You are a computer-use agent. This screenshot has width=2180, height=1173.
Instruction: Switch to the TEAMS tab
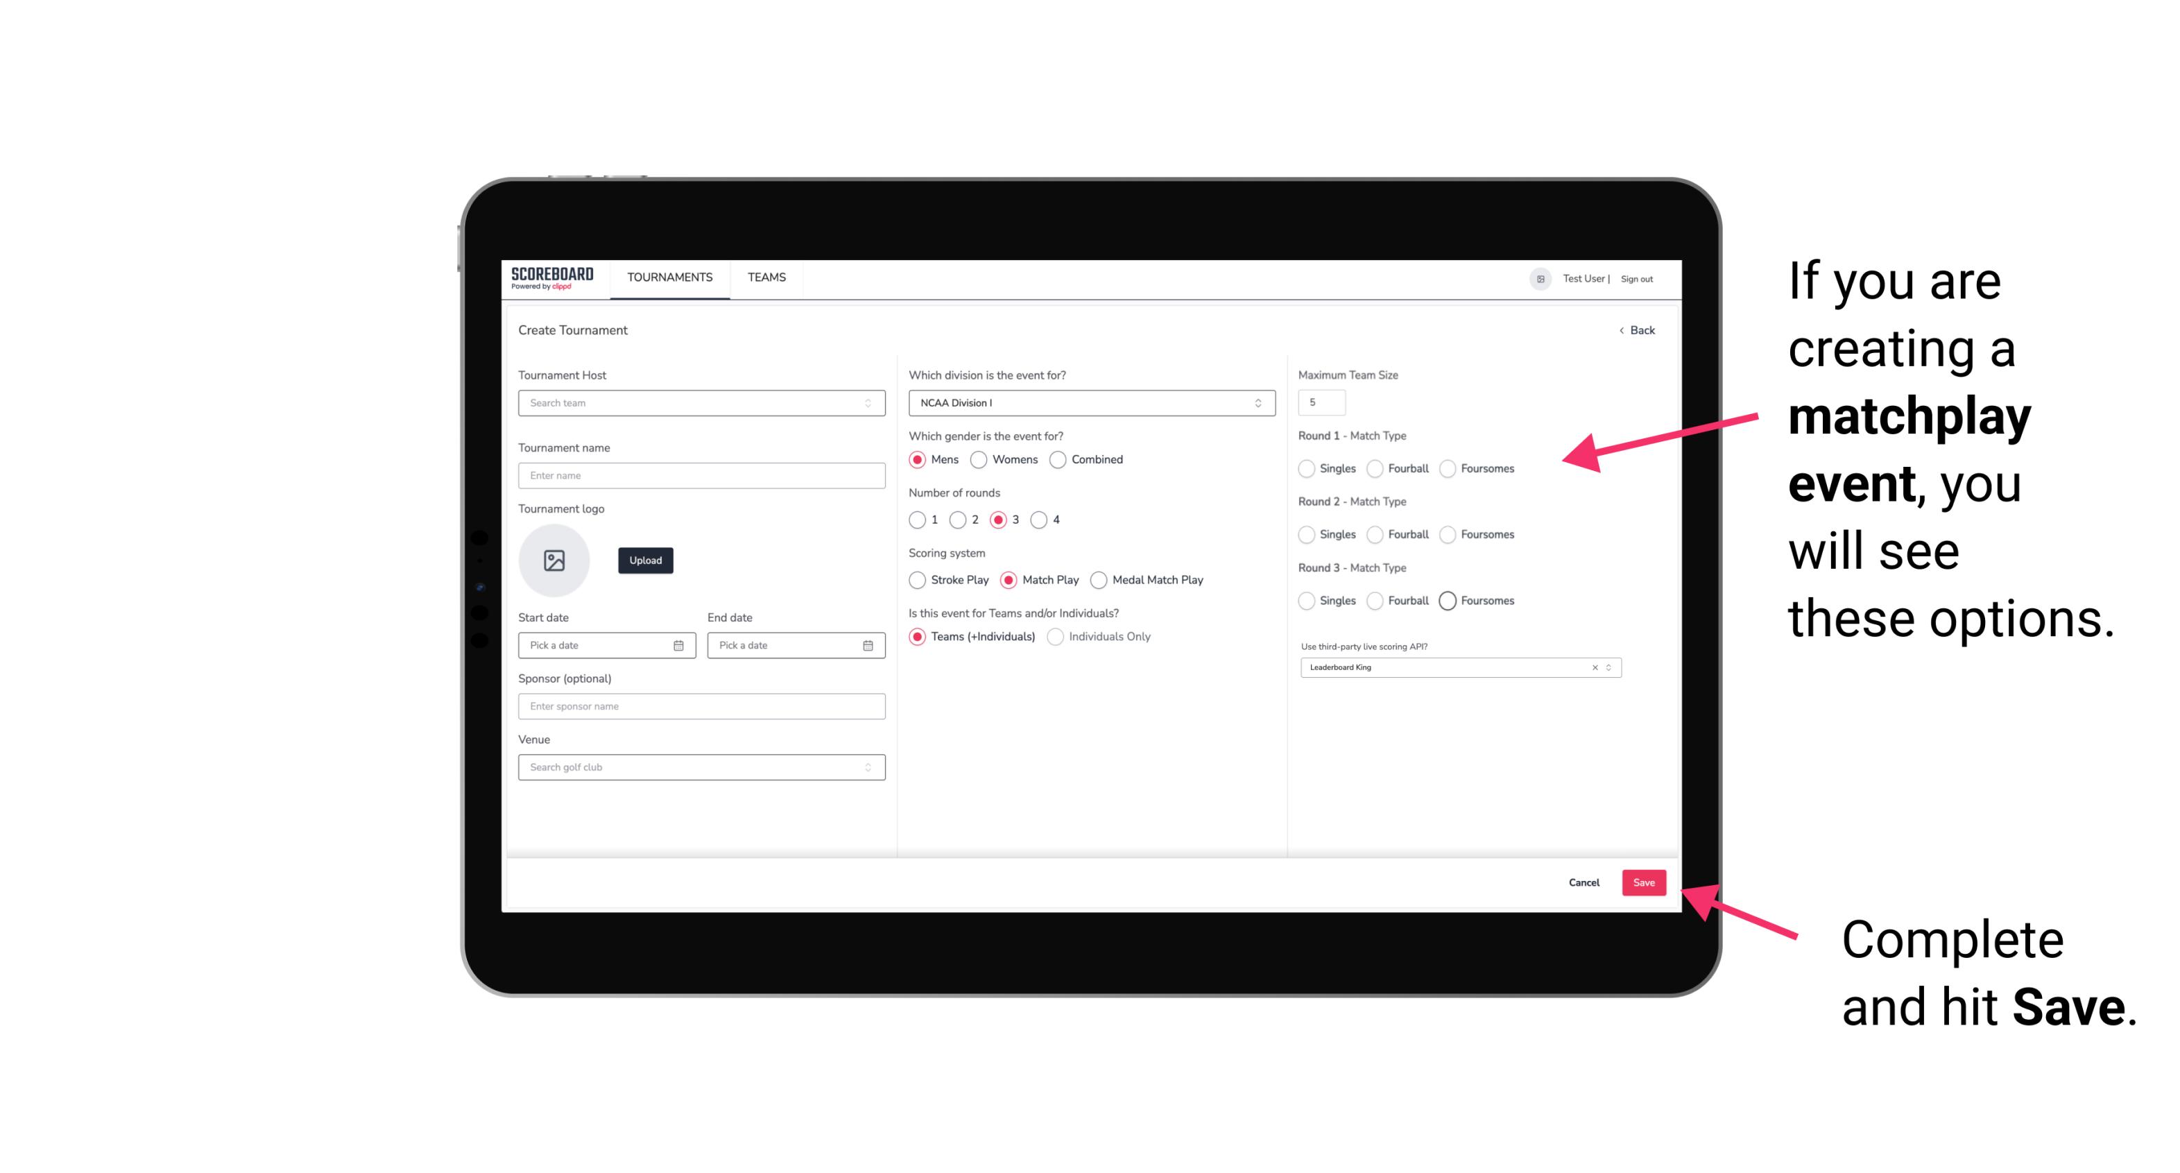[x=766, y=277]
